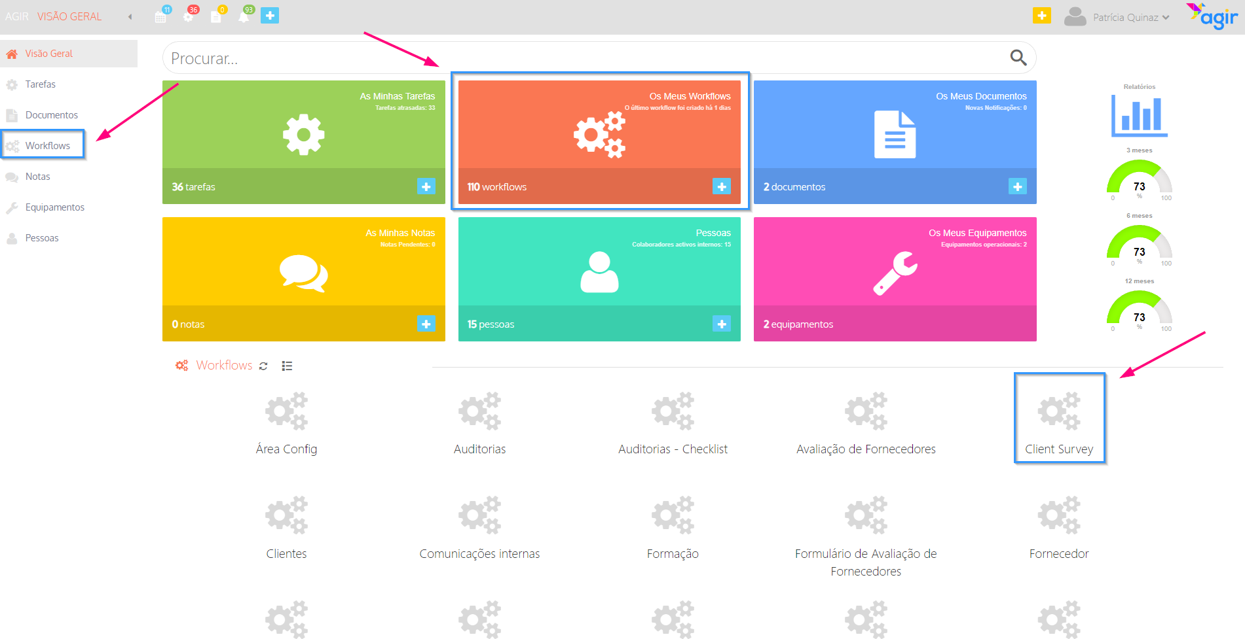Open tasks gear icon with badge 36
This screenshot has width=1245, height=639.
coord(189,16)
